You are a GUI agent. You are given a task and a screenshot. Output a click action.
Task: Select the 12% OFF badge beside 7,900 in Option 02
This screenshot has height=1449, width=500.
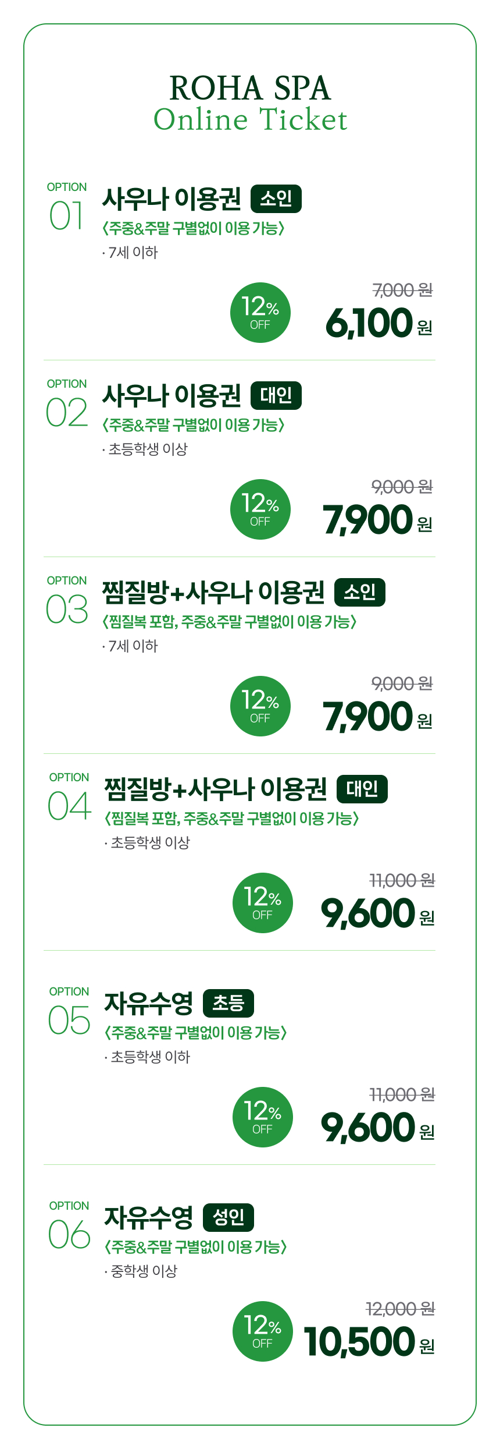(x=260, y=509)
